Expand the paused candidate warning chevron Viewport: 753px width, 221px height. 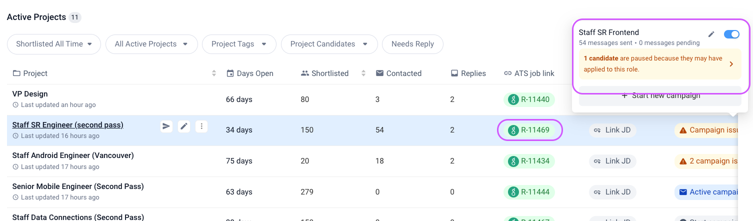pos(731,64)
